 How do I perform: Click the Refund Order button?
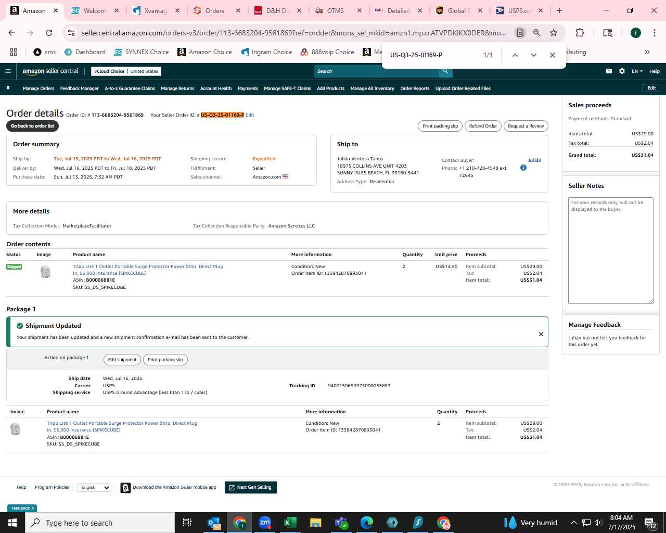click(x=483, y=126)
